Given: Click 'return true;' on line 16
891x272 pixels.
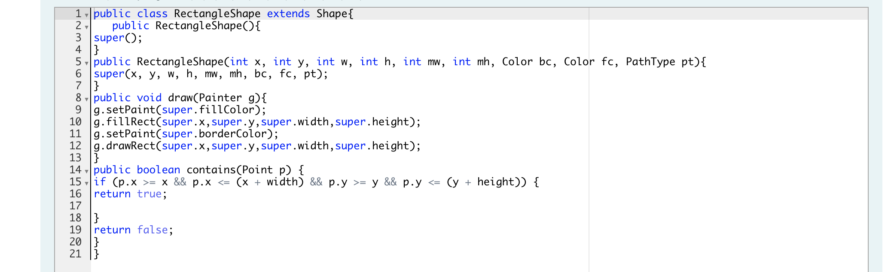Looking at the screenshot, I should click(x=130, y=194).
